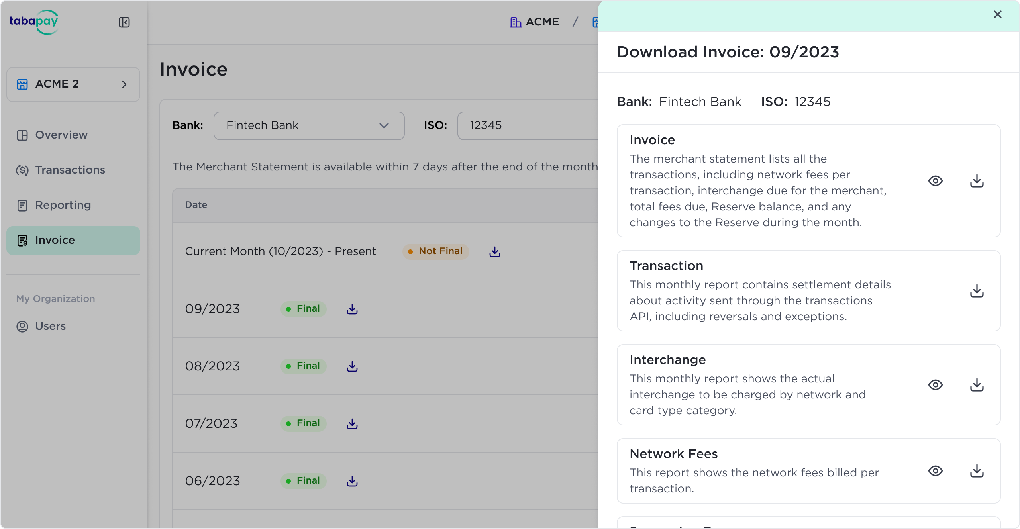Open the Users page under My Organization
The height and width of the screenshot is (529, 1020).
(50, 326)
